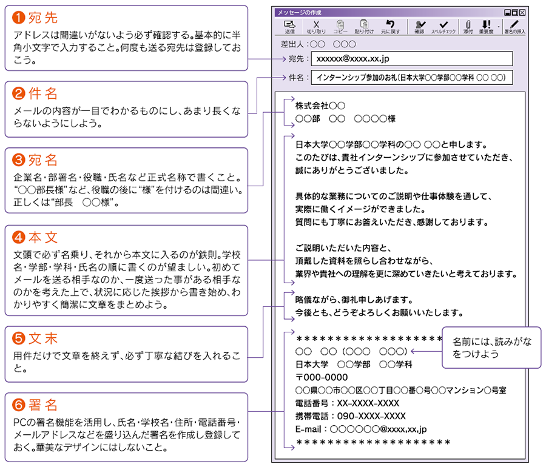Click the ❷件名 heading
The image size is (546, 467).
(35, 93)
